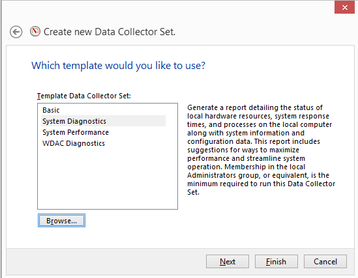This screenshot has height=278, width=358.
Task: Click the final word 'Set.' in the description
Action: pyautogui.click(x=194, y=192)
